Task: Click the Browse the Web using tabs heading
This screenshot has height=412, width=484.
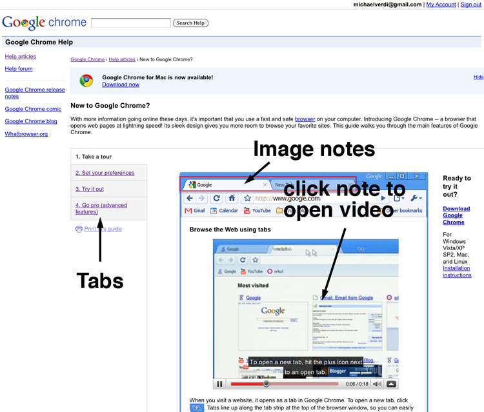Action: [230, 230]
